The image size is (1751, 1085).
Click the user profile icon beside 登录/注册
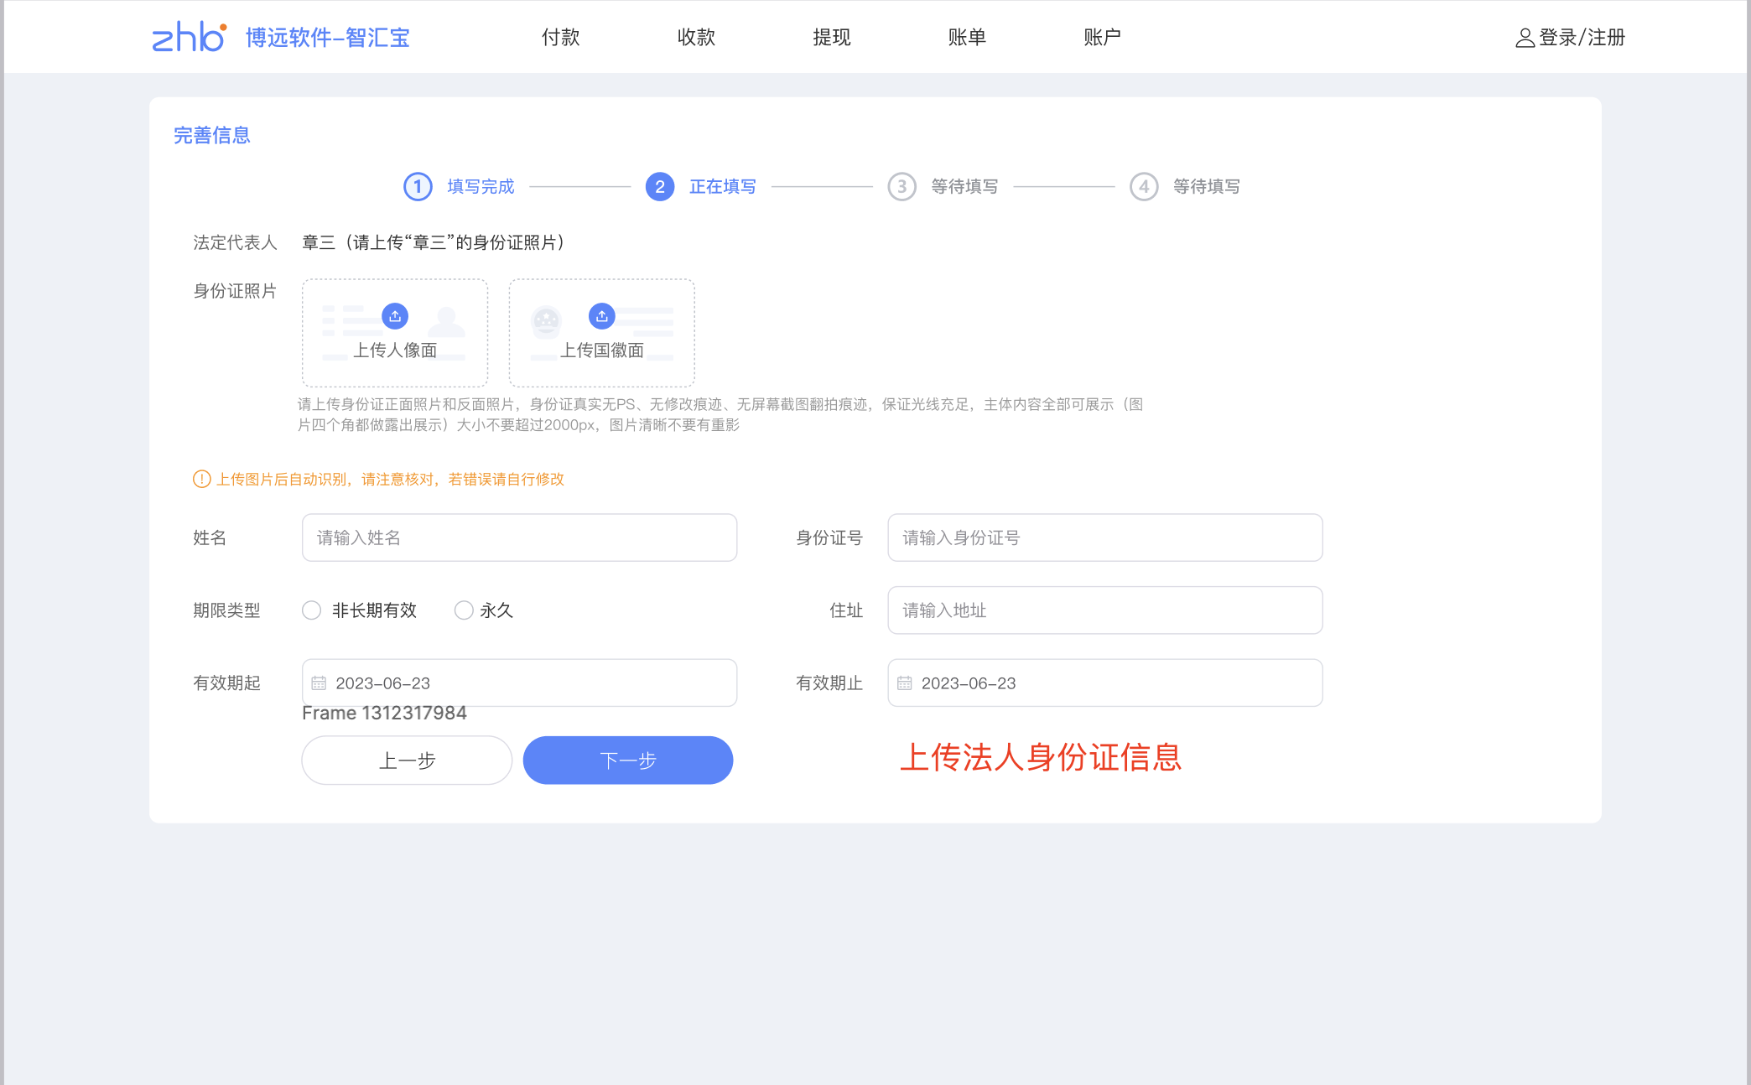1524,38
